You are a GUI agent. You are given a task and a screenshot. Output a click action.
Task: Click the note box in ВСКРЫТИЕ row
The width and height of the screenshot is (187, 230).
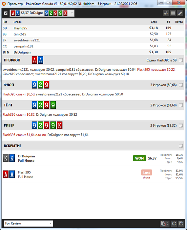(181, 146)
